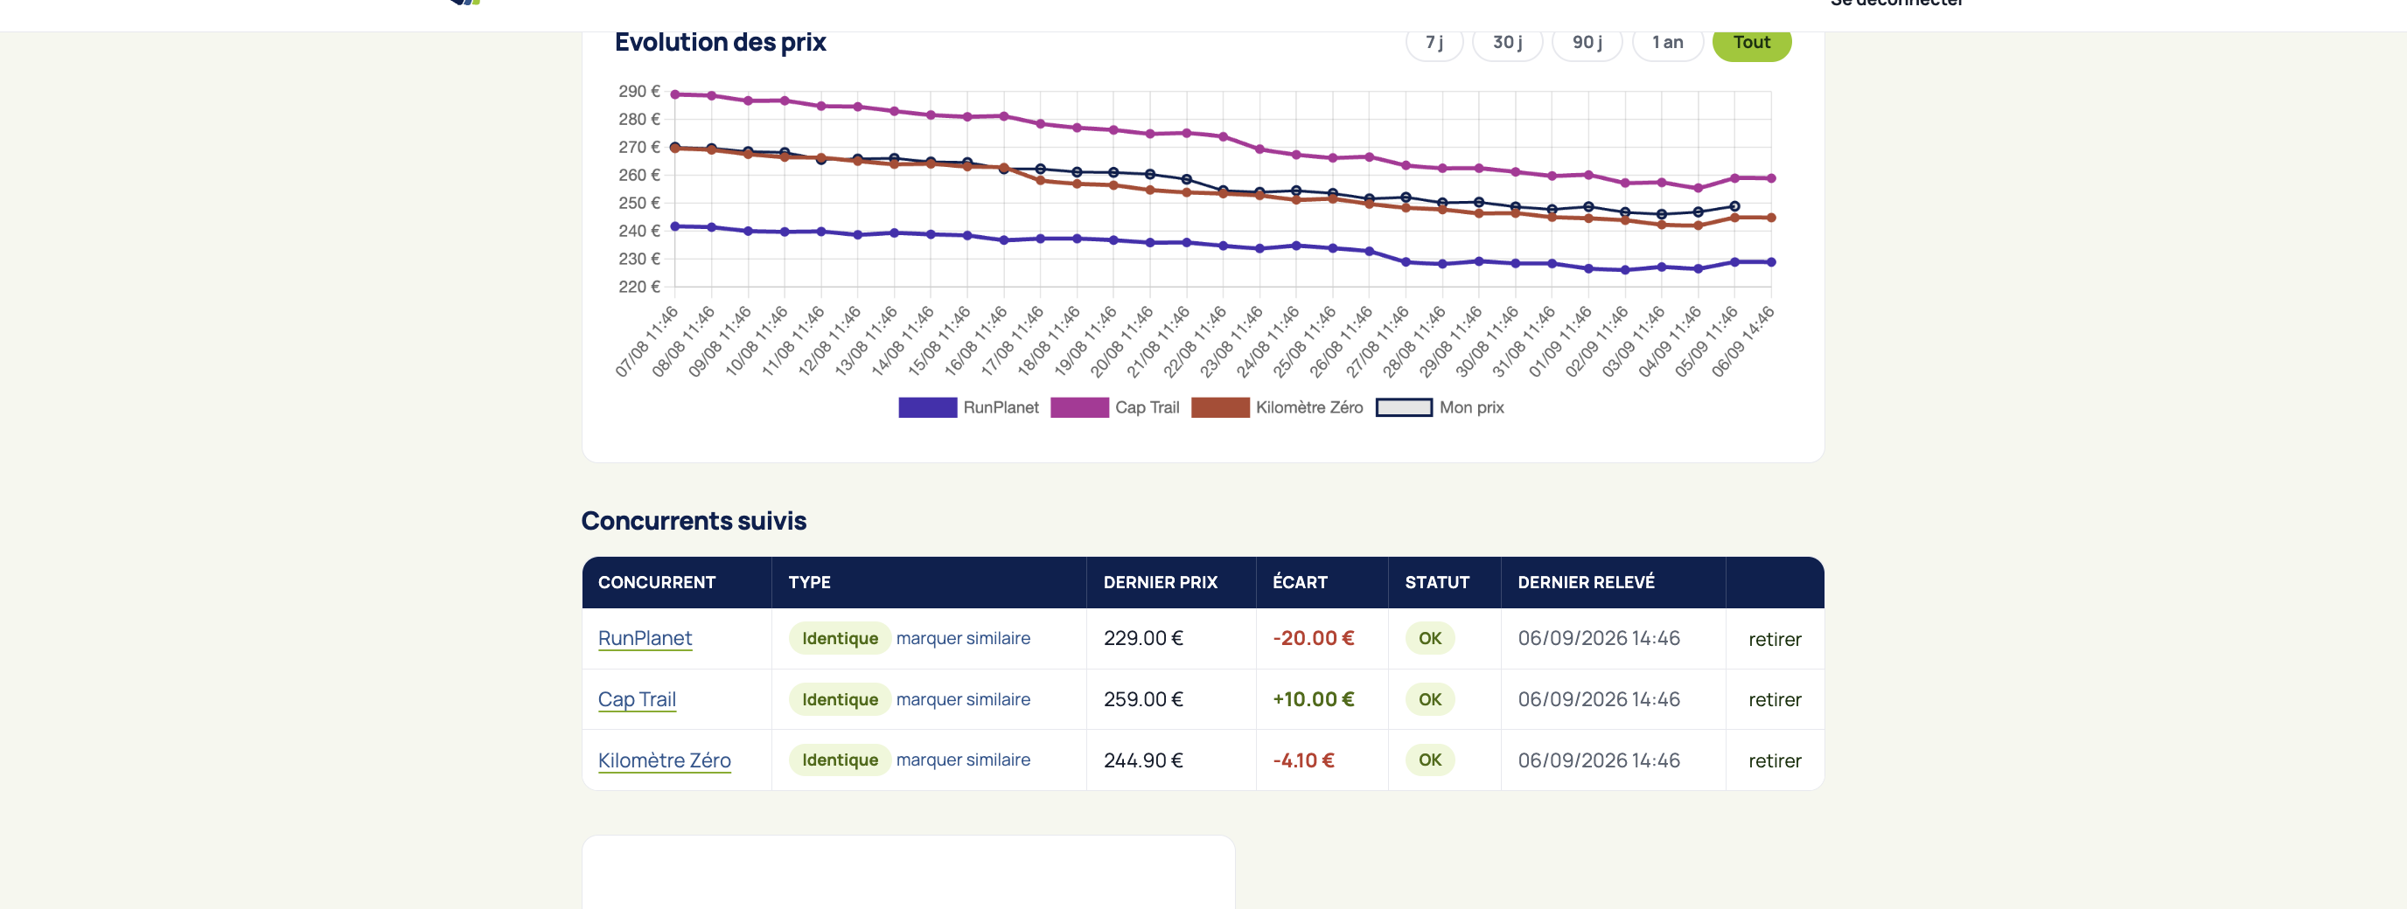Select the 7 j time range

[x=1434, y=42]
